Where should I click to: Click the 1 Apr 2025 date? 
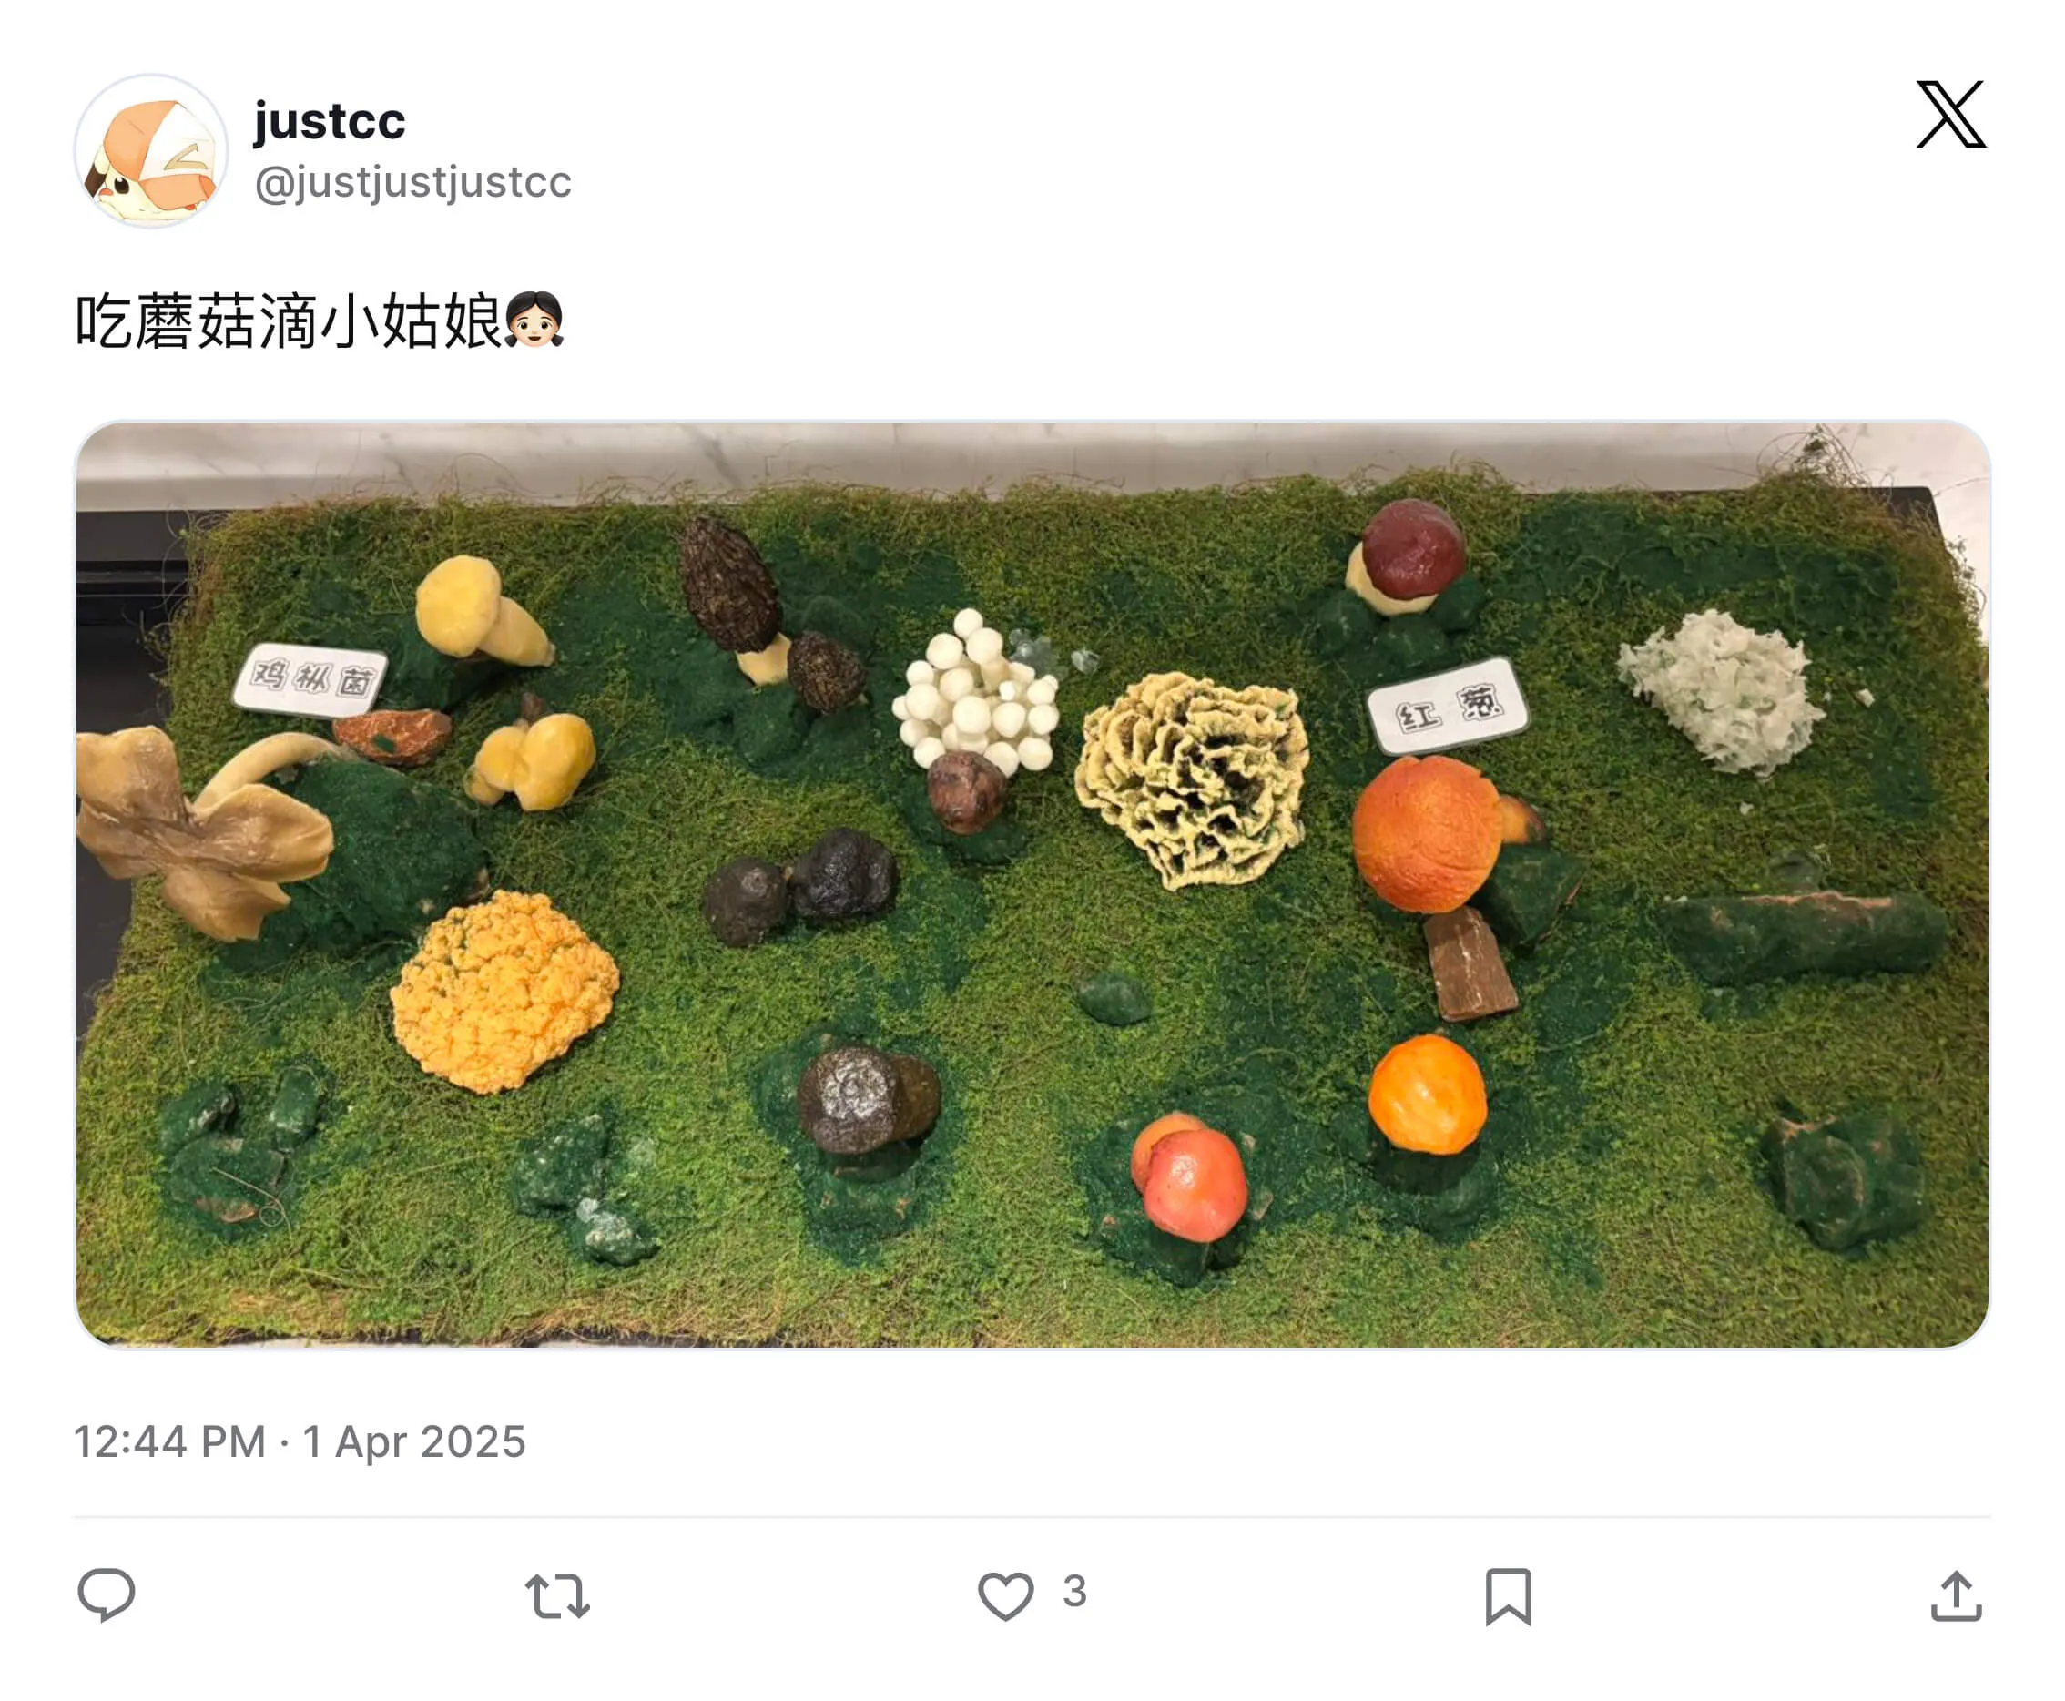(x=414, y=1441)
